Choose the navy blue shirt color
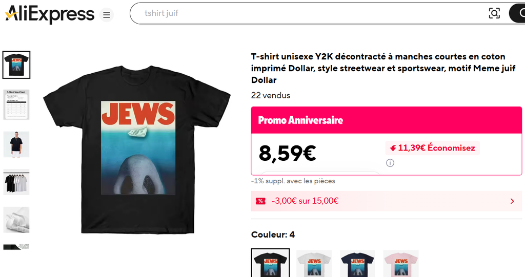The image size is (525, 277). [x=357, y=264]
